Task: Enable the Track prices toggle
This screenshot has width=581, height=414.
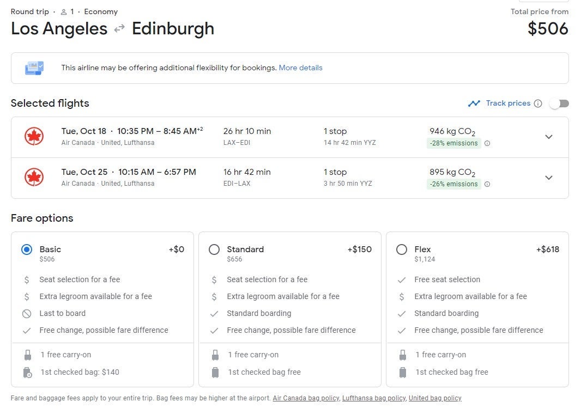Action: 559,103
